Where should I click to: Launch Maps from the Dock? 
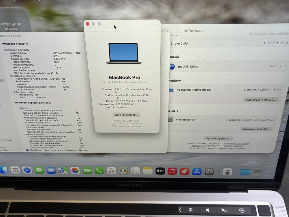pos(63,171)
